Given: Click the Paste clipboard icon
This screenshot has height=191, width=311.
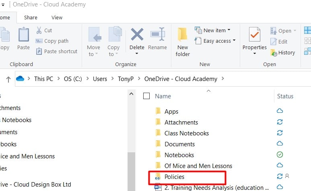Looking at the screenshot, I should 24,35.
